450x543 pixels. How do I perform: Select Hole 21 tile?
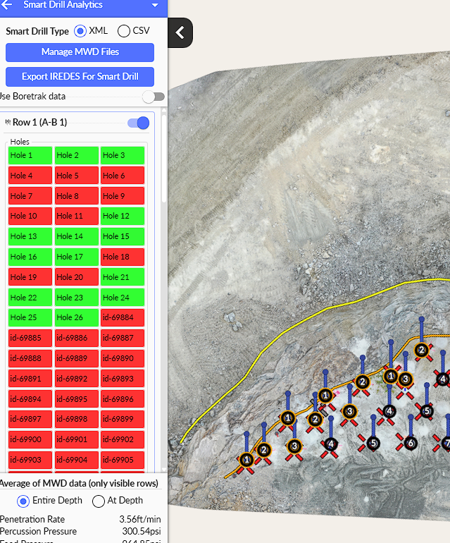click(123, 277)
